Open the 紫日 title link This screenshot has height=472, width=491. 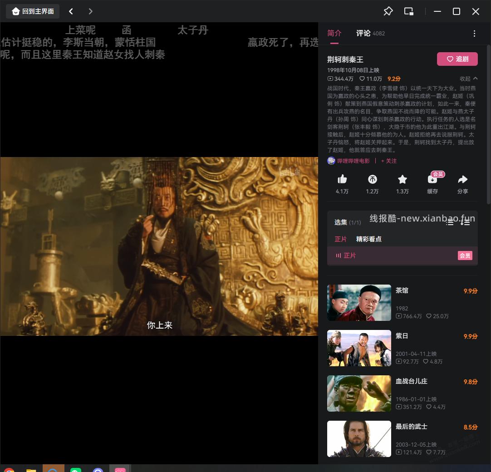[x=402, y=336]
